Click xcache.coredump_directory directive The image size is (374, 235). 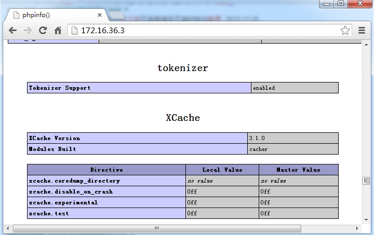[x=106, y=181]
